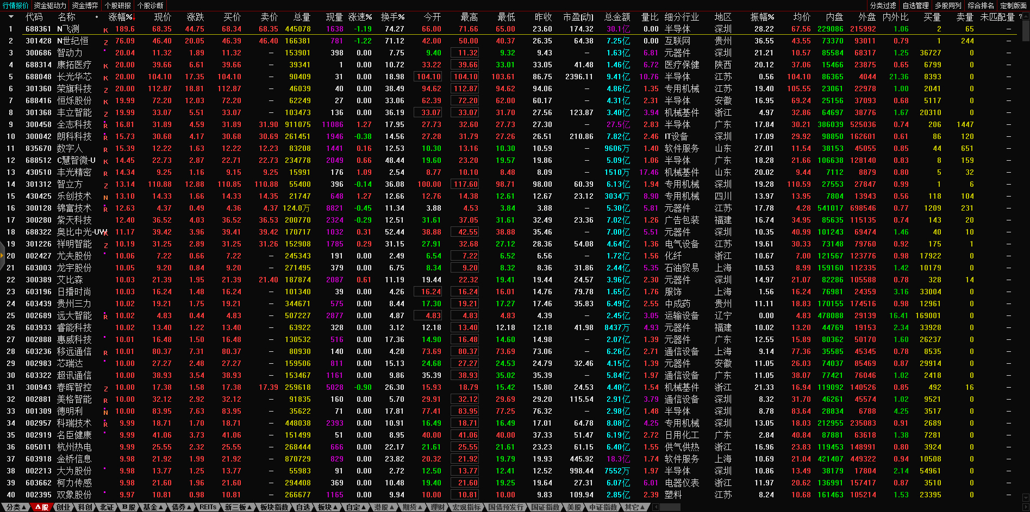
Task: Sort by the 涨幅% column header
Action: 120,17
